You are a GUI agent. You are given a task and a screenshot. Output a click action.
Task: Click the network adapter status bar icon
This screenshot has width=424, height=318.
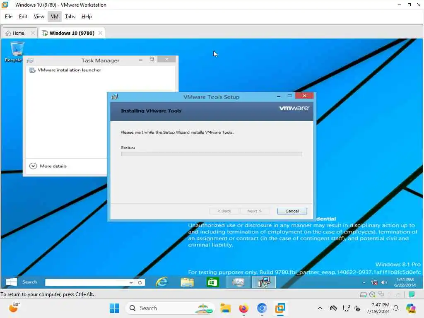381,294
